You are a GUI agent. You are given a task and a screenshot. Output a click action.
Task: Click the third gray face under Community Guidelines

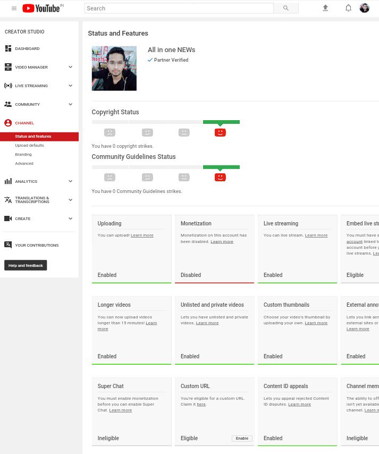(x=184, y=177)
